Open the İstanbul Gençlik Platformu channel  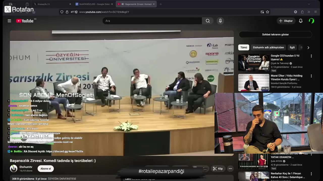click(284, 83)
